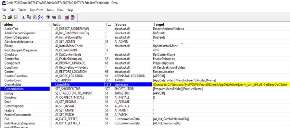Click the last red-blue tables toolbar icon

[x=73, y=17]
